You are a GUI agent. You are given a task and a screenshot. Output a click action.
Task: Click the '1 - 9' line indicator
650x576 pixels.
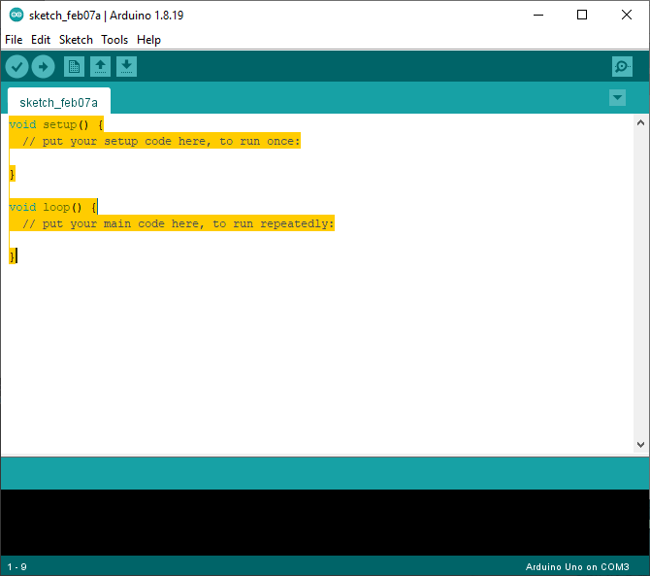tap(17, 567)
